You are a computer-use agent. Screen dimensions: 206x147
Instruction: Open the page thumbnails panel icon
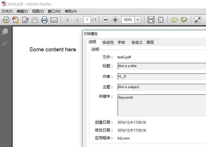pyautogui.click(x=5, y=32)
